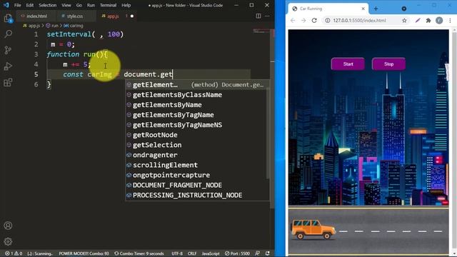Open the Manage gear icon

(x=8, y=241)
